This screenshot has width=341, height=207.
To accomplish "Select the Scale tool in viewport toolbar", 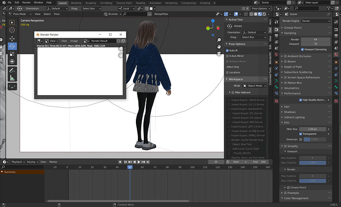I will [12, 54].
